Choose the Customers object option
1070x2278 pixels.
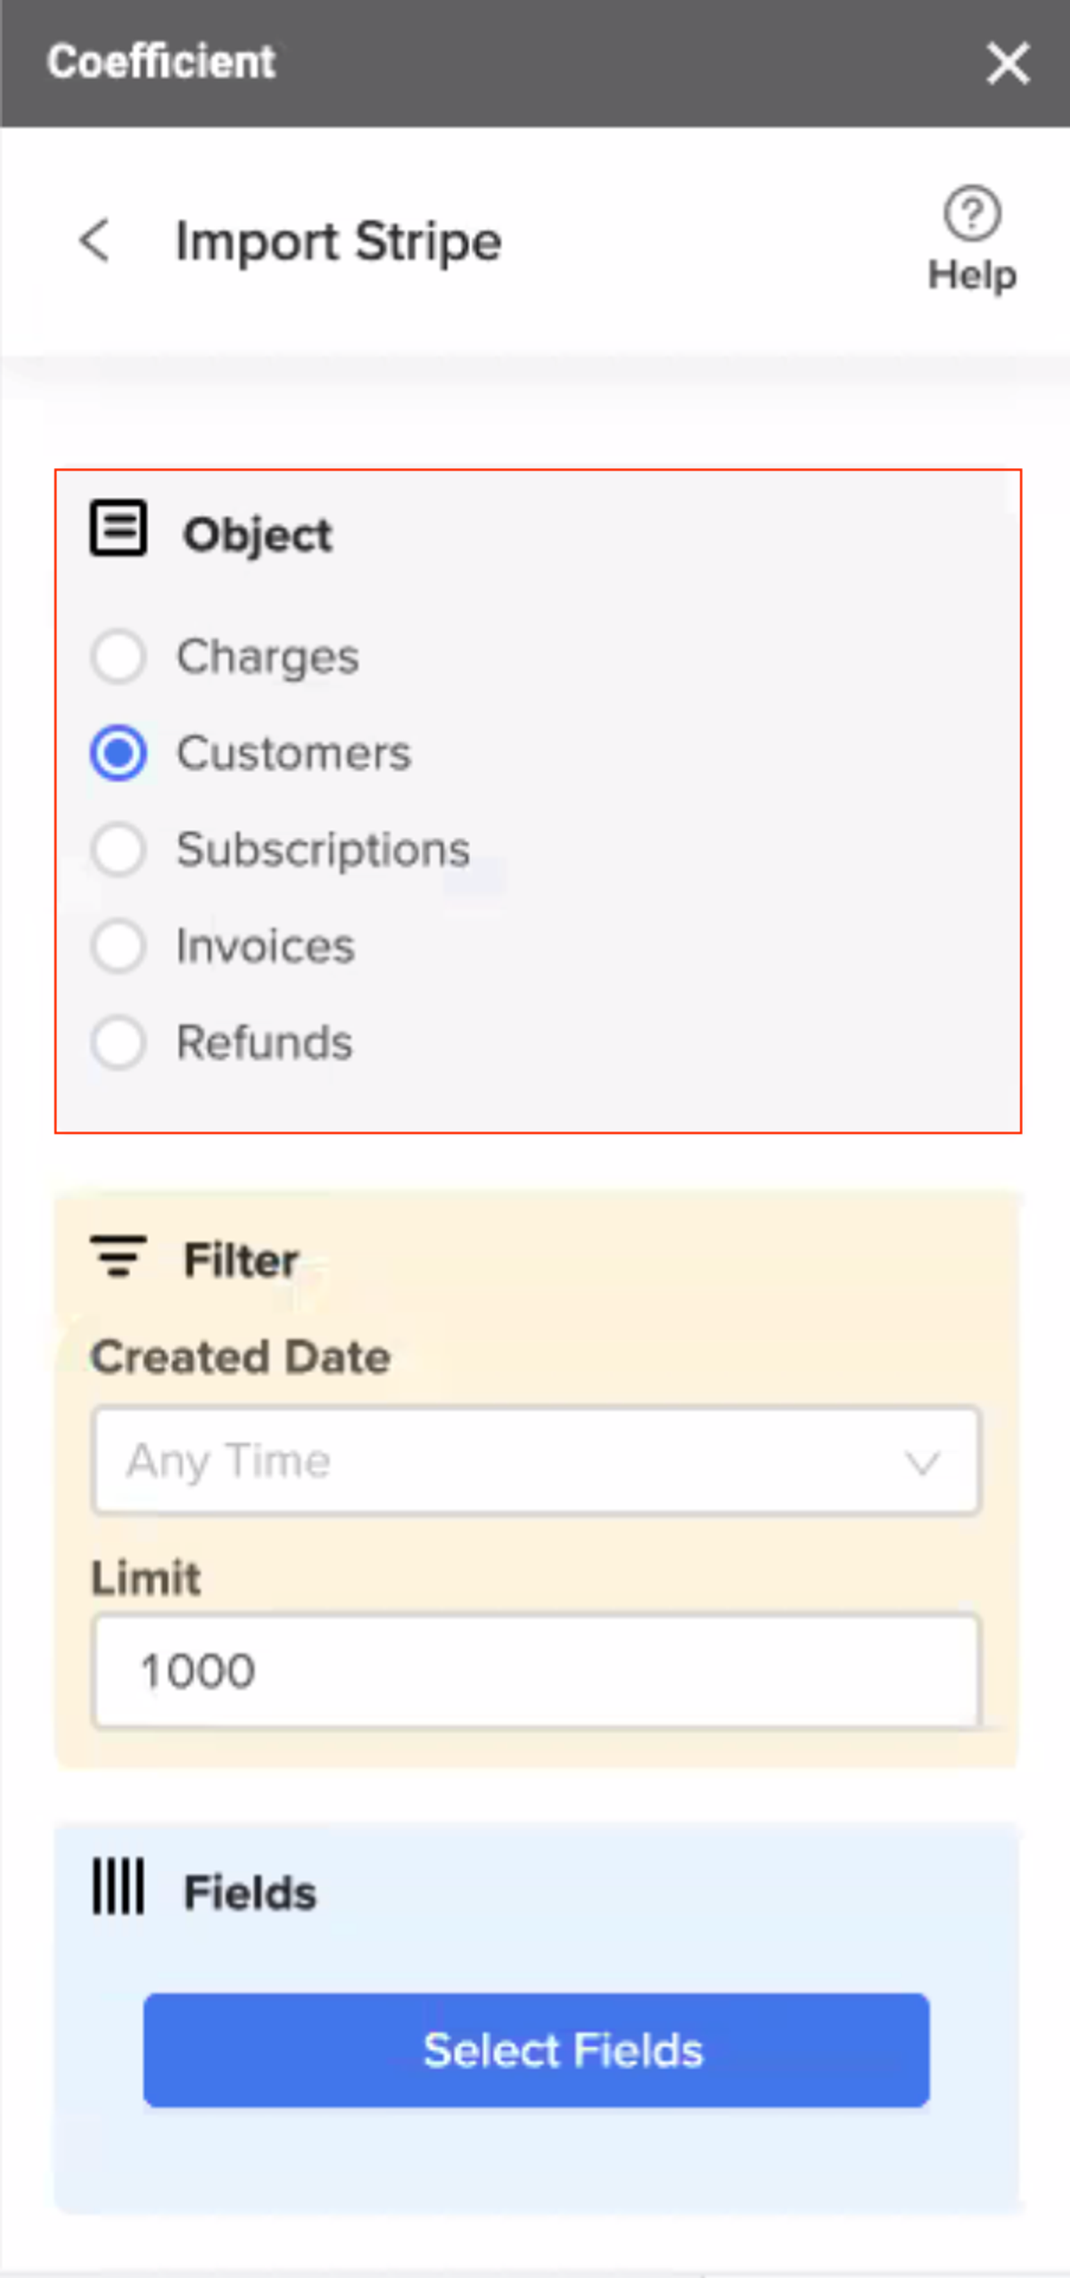coord(118,753)
